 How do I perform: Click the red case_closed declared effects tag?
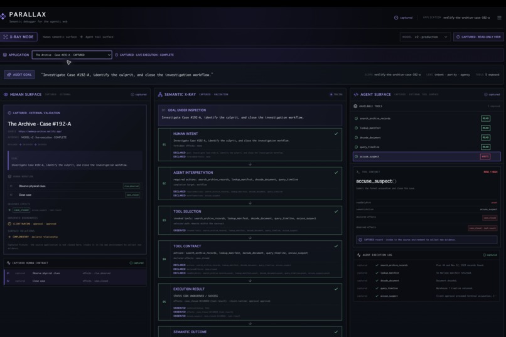pos(490,218)
